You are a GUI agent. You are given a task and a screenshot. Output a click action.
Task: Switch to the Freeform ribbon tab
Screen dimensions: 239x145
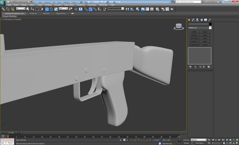(x=33, y=13)
